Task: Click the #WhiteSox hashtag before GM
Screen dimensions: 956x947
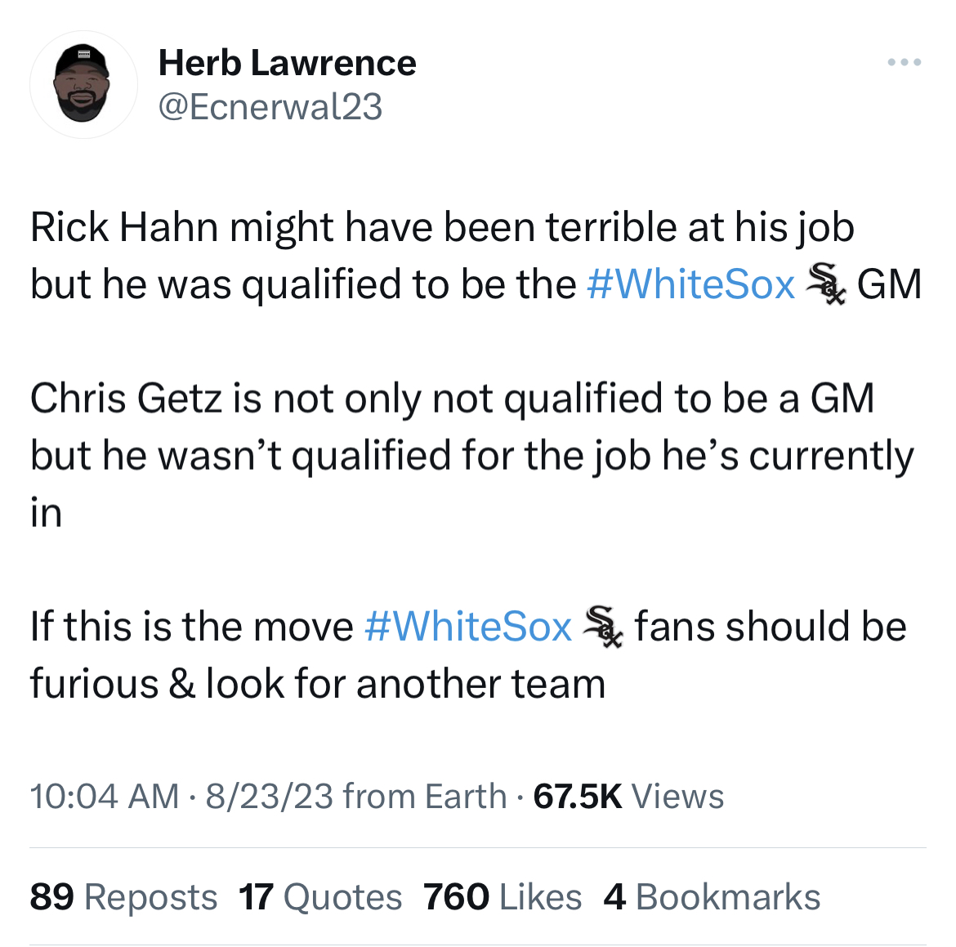Action: pyautogui.click(x=690, y=284)
